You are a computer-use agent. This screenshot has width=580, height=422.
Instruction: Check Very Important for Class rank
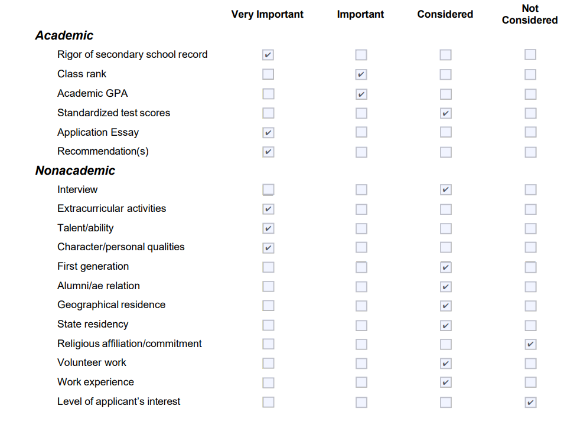pyautogui.click(x=268, y=74)
